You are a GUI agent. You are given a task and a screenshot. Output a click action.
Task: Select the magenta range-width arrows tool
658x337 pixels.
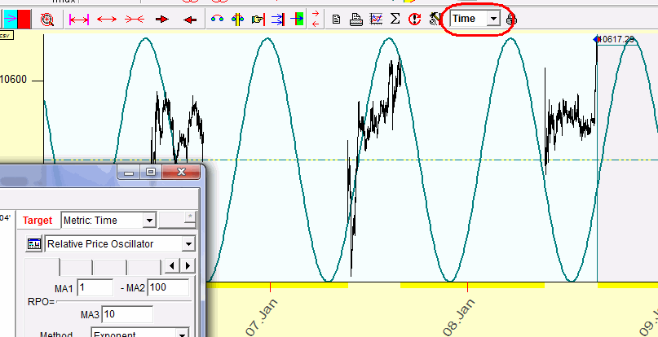[x=79, y=19]
